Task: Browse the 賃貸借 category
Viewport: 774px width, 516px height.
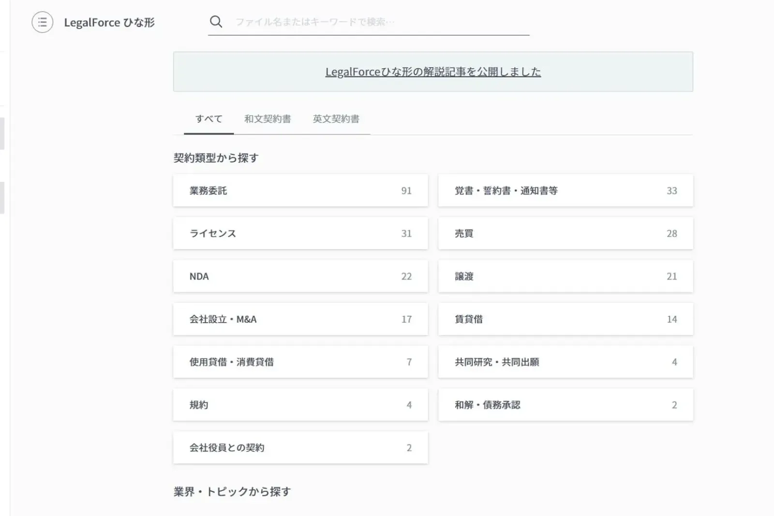Action: (566, 319)
